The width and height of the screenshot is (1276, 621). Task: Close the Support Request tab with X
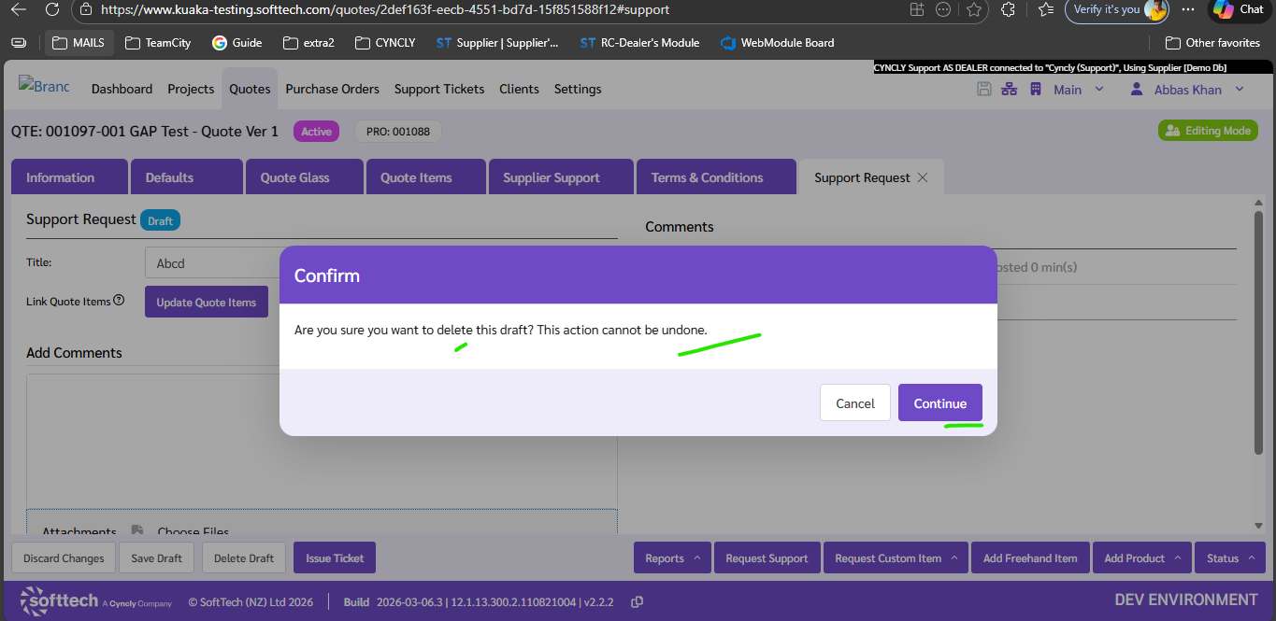pos(923,177)
